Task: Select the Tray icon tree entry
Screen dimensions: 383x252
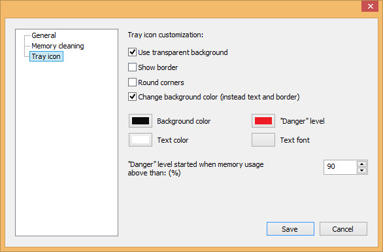Action: pyautogui.click(x=46, y=56)
